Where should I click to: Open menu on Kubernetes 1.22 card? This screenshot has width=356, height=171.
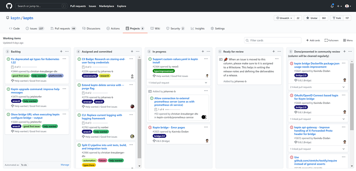(x=64, y=59)
